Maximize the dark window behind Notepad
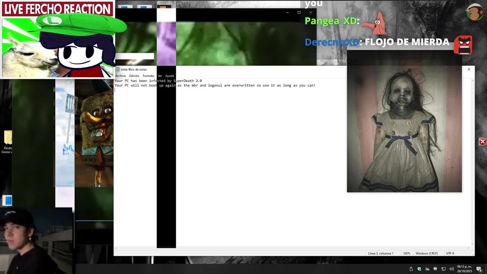 tap(299, 12)
